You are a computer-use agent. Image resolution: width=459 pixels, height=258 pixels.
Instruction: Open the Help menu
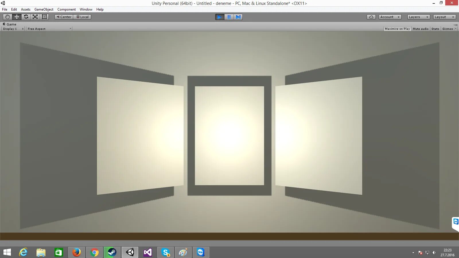(x=100, y=9)
